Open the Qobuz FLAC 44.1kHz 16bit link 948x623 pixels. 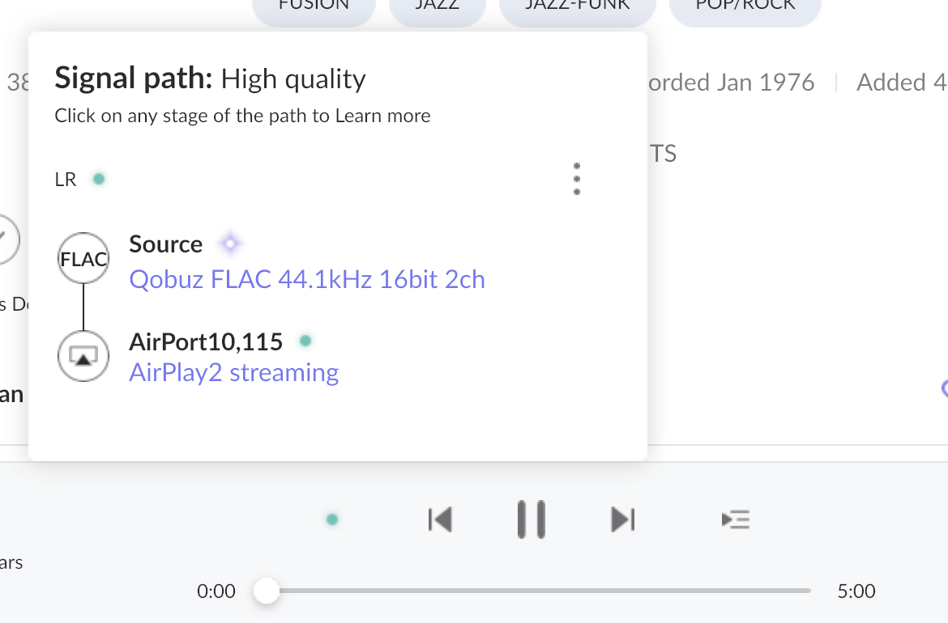point(307,280)
